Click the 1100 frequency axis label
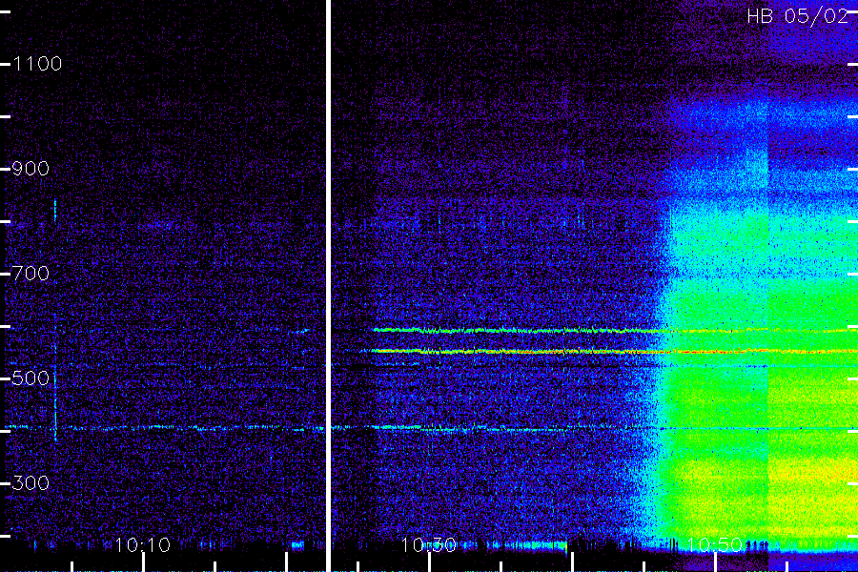The image size is (858, 572). tap(37, 64)
